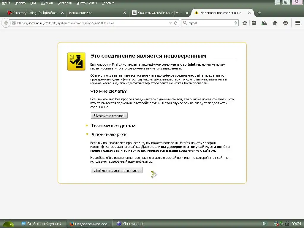The height and width of the screenshot is (228, 304).
Task: Click the system clock showing 09:24
Action: click(x=297, y=224)
